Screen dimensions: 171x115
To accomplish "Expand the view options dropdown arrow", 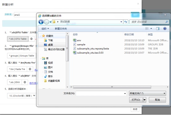I will pyautogui.click(x=151, y=29).
